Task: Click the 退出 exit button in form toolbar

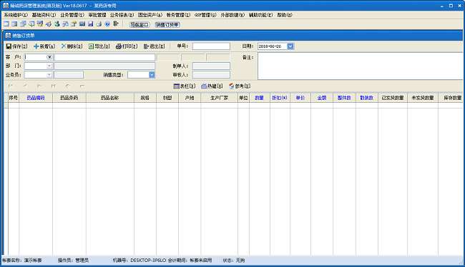Action: point(154,46)
